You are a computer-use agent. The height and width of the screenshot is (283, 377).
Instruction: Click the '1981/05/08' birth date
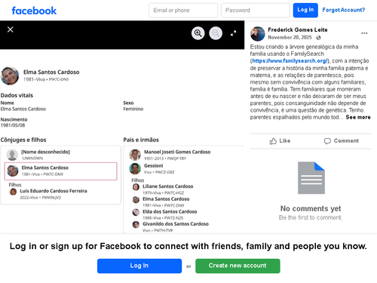pos(13,125)
